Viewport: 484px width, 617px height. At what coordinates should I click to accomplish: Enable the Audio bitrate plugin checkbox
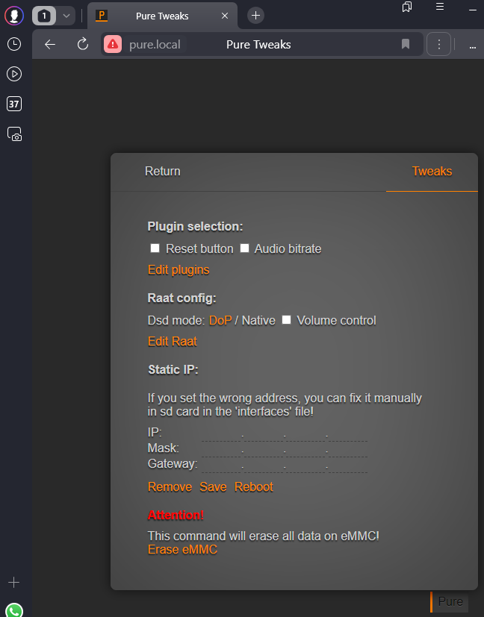click(244, 248)
